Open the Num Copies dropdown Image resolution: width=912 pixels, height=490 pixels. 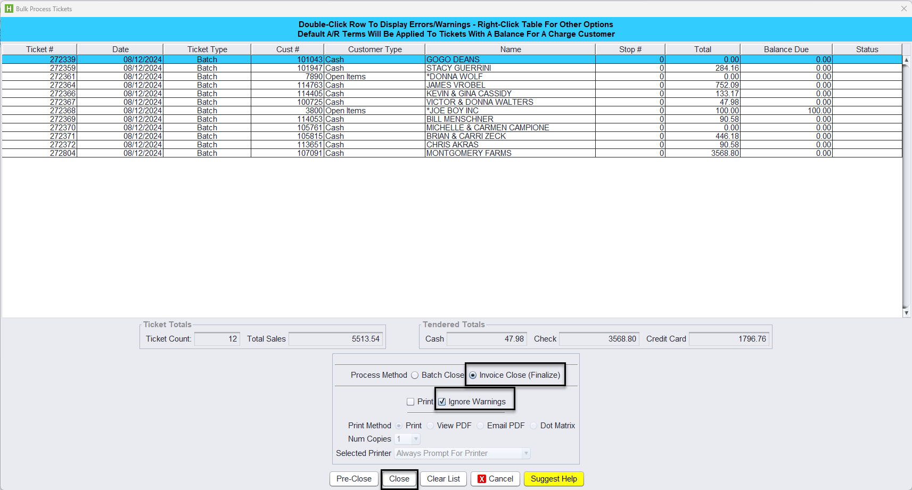click(x=415, y=439)
